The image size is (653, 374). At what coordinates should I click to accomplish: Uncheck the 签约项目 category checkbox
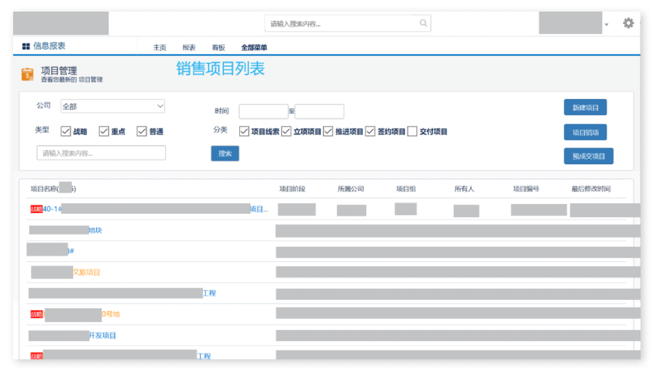pyautogui.click(x=370, y=131)
